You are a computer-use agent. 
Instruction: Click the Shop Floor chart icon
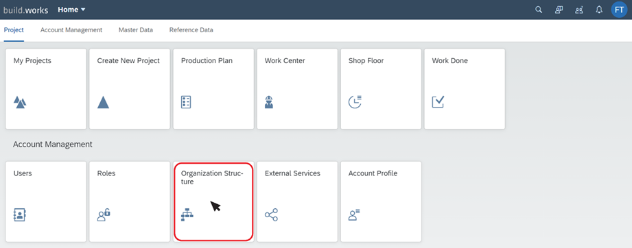(x=355, y=102)
